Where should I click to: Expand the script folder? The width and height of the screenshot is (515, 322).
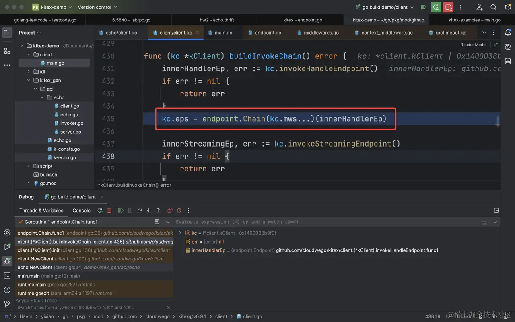tap(29, 166)
